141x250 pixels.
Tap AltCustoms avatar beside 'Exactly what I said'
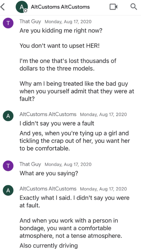(x=8, y=190)
